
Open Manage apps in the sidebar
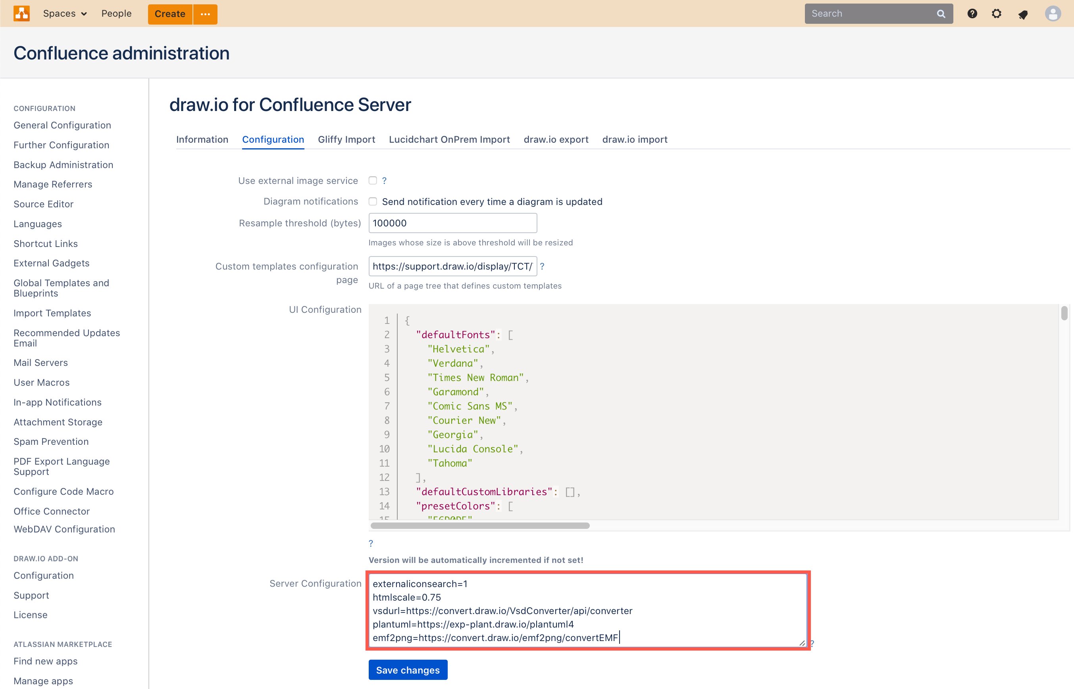point(43,681)
